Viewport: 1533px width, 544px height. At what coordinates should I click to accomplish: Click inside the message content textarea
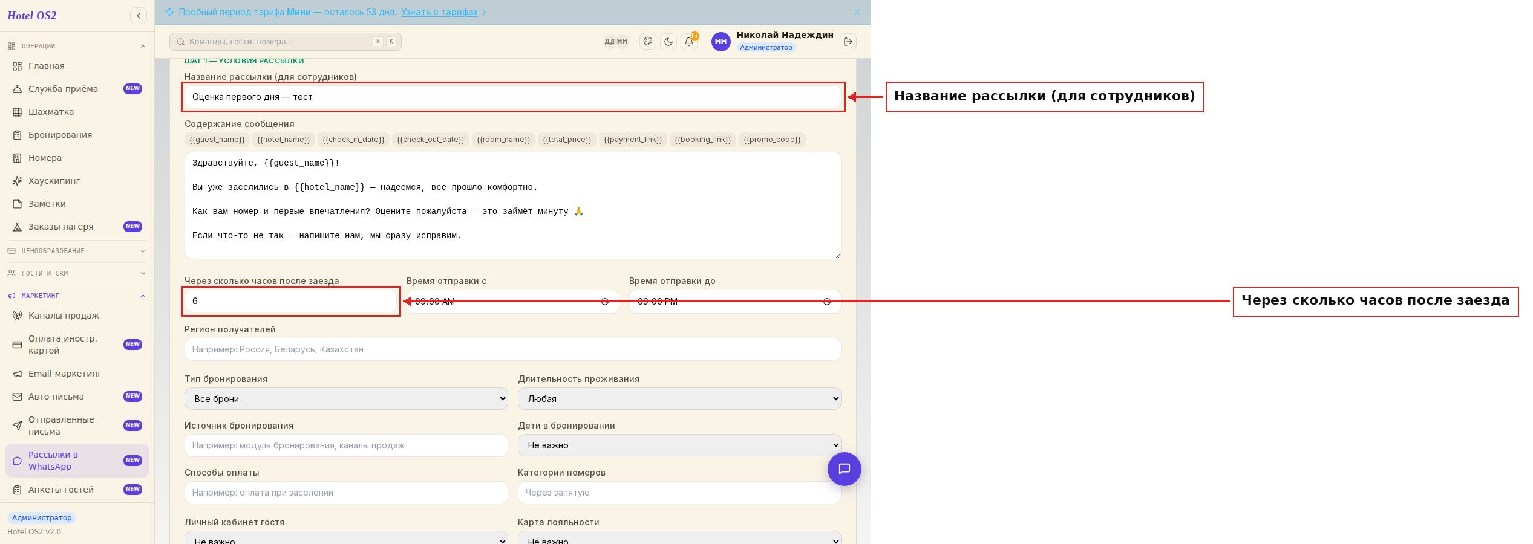click(512, 206)
